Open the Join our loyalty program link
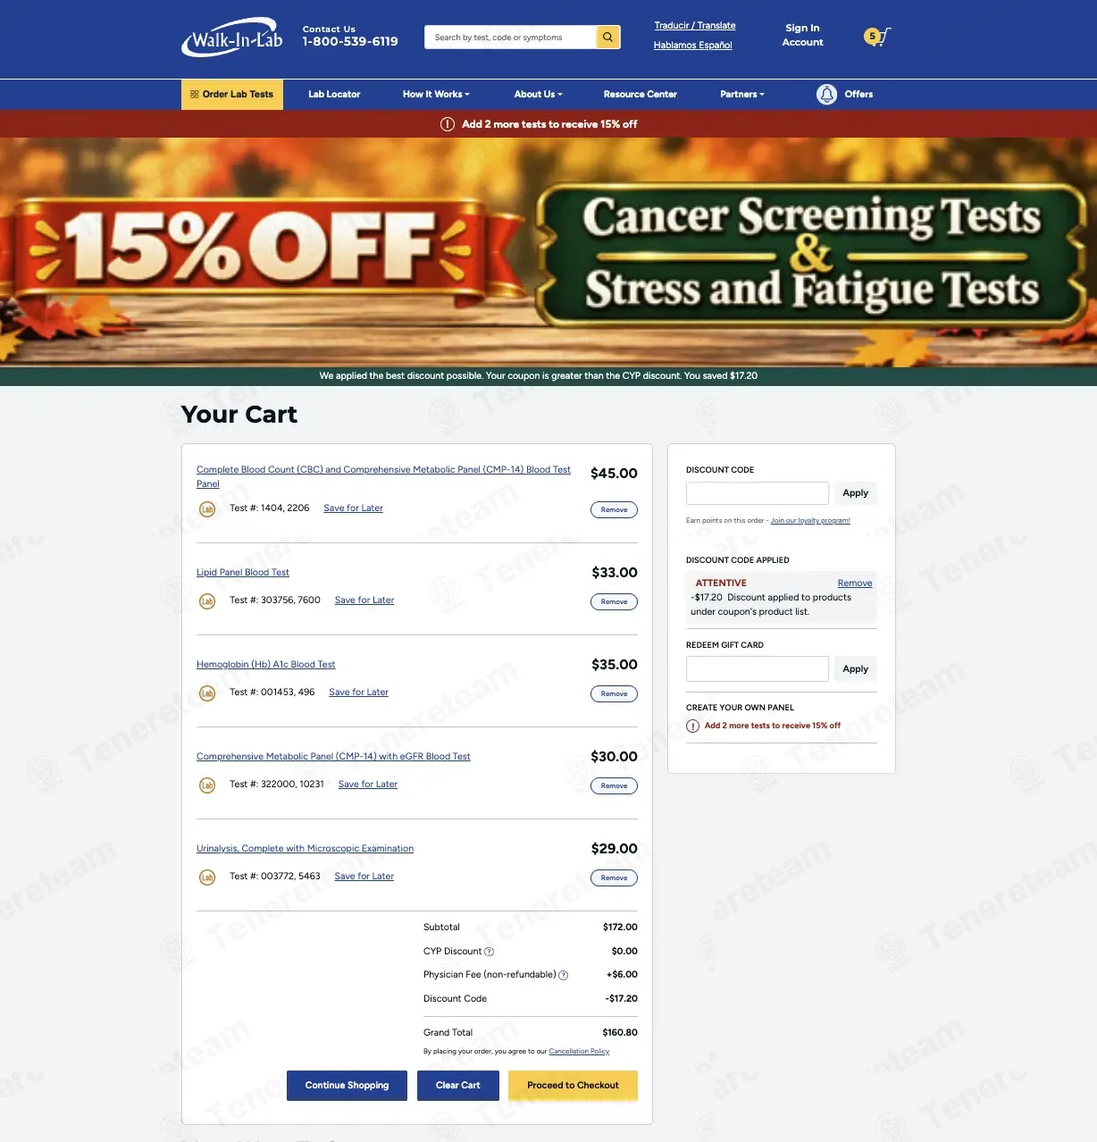This screenshot has height=1142, width=1097. pyautogui.click(x=810, y=521)
